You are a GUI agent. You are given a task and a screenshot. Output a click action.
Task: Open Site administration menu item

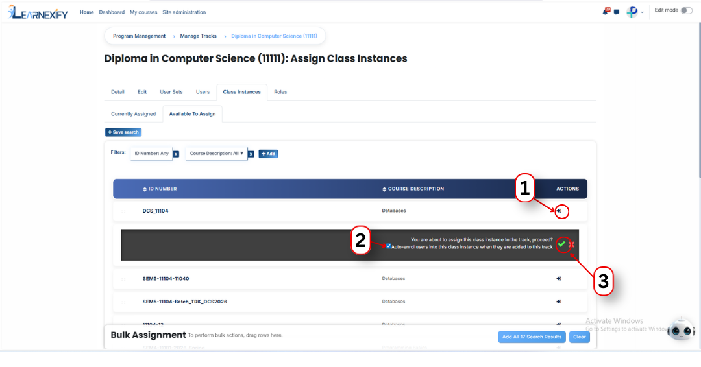(184, 12)
